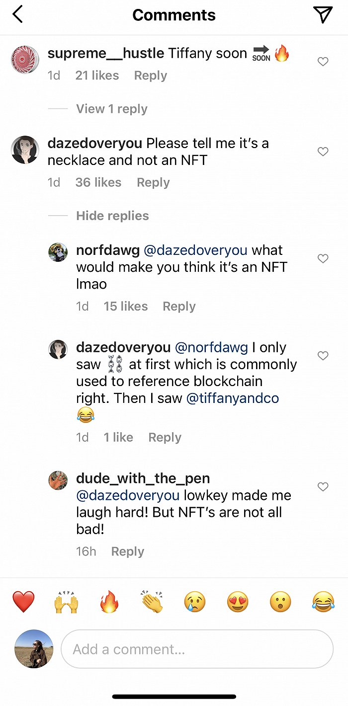
Task: Open the @tiffanyandco mention link
Action: (232, 398)
